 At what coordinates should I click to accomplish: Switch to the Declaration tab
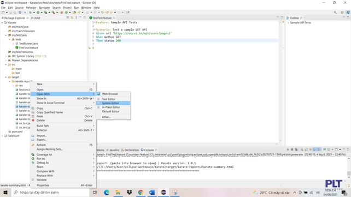click(x=130, y=150)
